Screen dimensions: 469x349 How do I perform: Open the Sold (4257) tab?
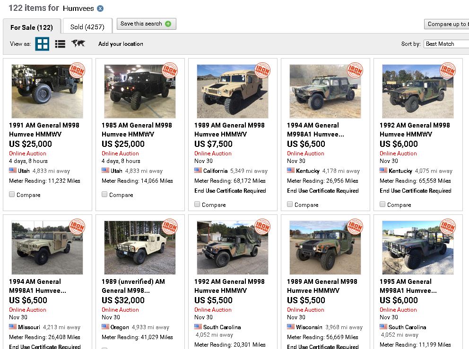coord(87,27)
